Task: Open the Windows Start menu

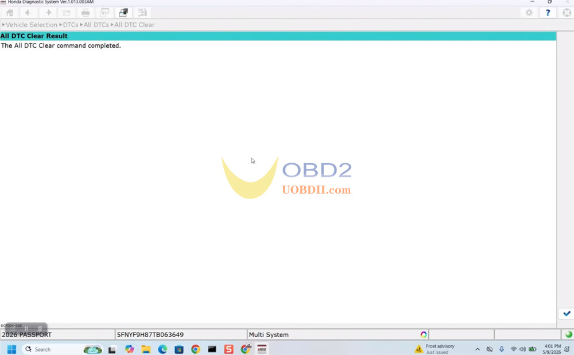Action: [x=11, y=349]
